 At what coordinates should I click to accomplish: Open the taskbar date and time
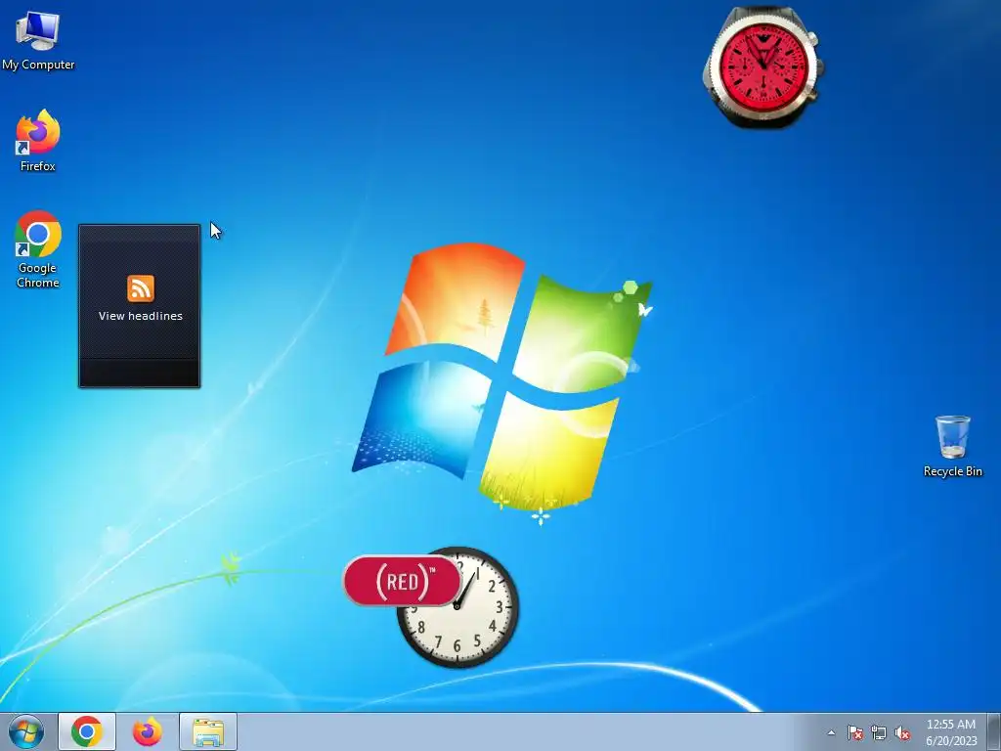tap(951, 732)
